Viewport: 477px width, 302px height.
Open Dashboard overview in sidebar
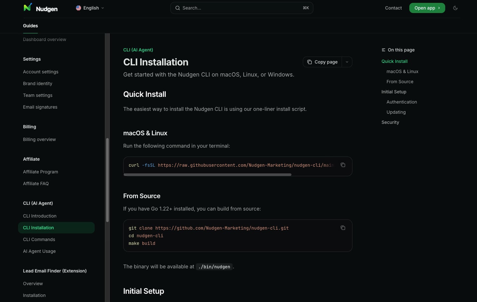44,39
